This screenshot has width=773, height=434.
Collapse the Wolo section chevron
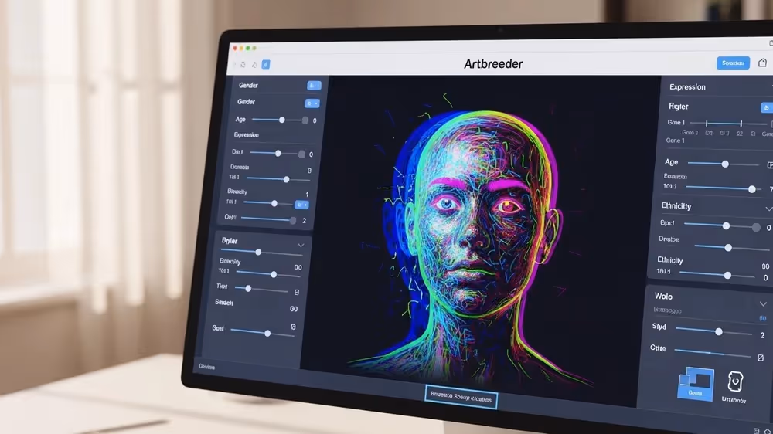(x=763, y=303)
